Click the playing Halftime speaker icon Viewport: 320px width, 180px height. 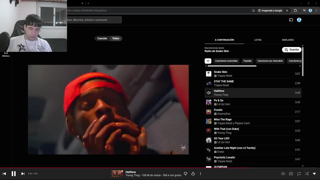(x=208, y=93)
